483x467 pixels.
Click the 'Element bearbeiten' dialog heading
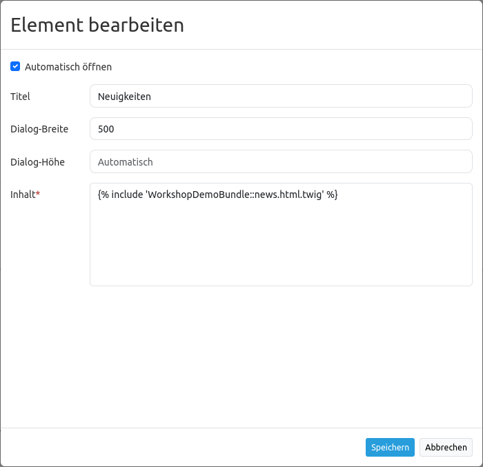tap(97, 26)
